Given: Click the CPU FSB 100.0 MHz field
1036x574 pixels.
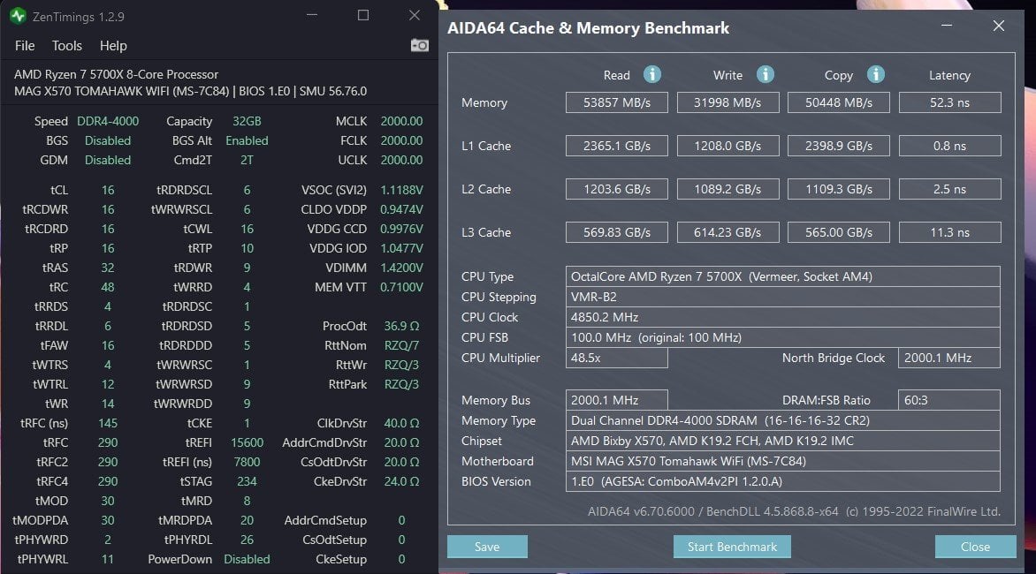Looking at the screenshot, I should pos(783,337).
